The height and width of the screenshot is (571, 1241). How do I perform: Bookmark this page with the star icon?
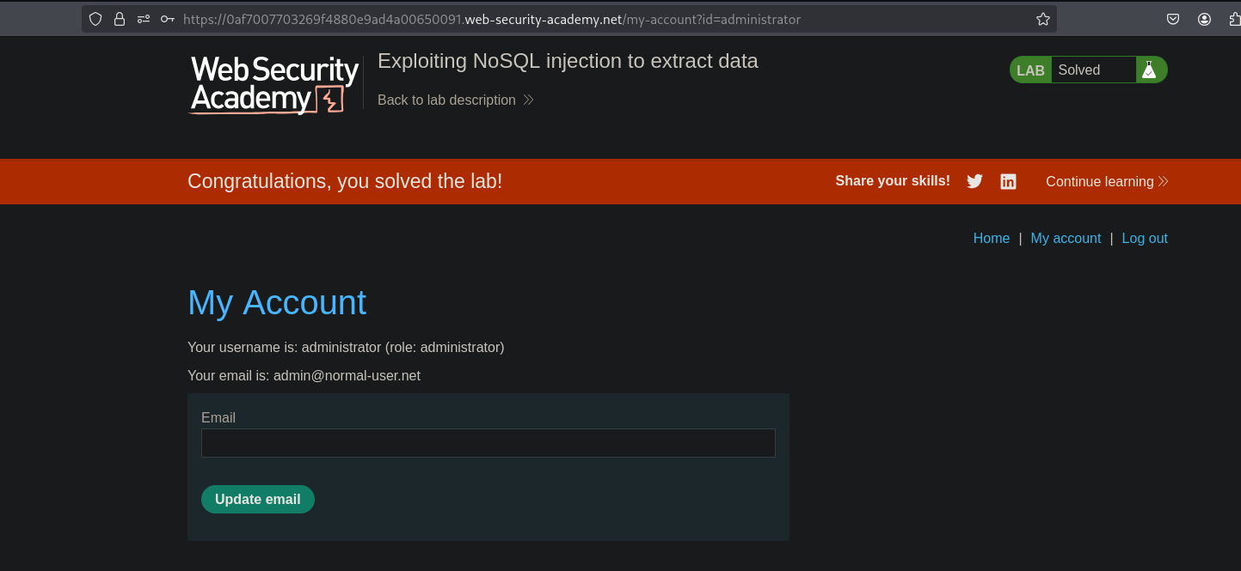point(1043,19)
